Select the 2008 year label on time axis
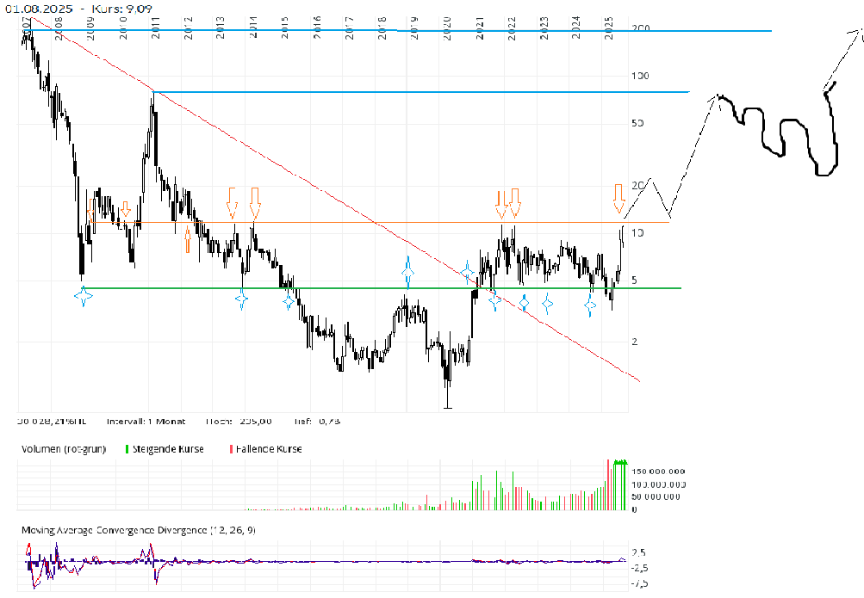 (x=59, y=28)
